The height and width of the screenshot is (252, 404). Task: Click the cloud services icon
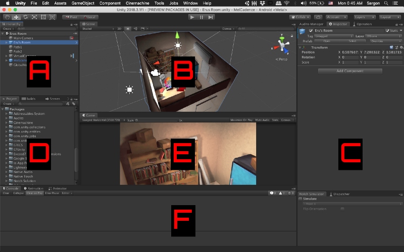318,17
